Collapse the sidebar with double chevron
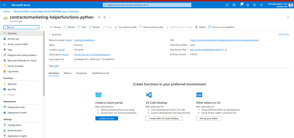294x138 pixels. coord(42,27)
